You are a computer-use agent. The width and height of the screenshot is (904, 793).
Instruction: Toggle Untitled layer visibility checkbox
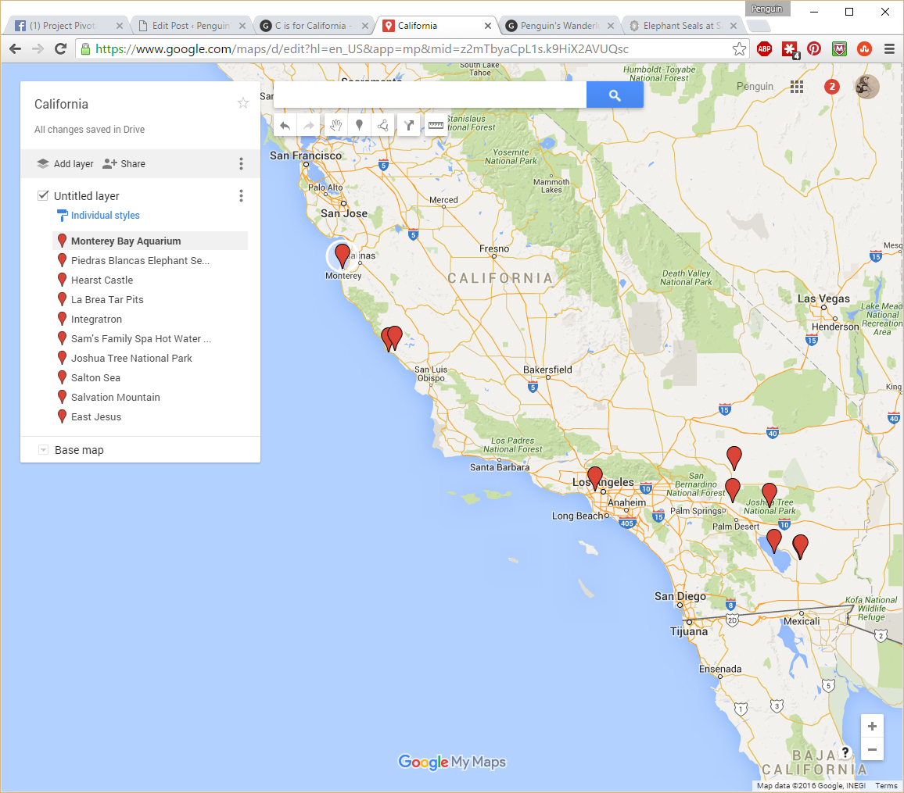(x=43, y=195)
